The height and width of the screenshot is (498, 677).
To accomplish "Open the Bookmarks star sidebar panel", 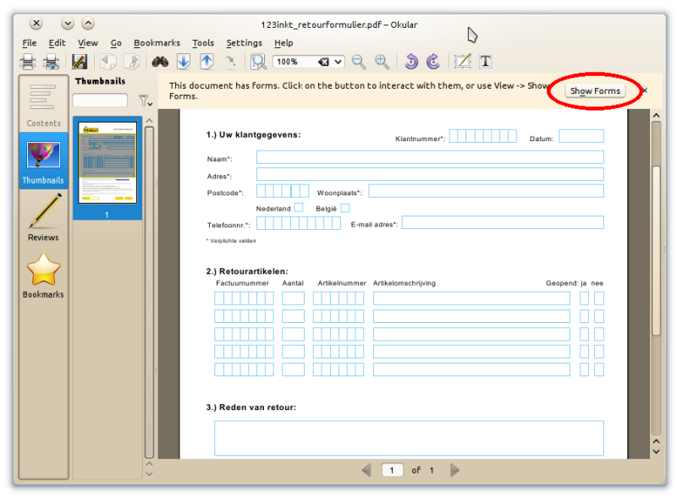I will tap(43, 275).
